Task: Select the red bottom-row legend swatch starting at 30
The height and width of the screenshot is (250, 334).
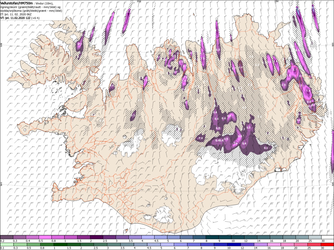Action: (x=327, y=245)
